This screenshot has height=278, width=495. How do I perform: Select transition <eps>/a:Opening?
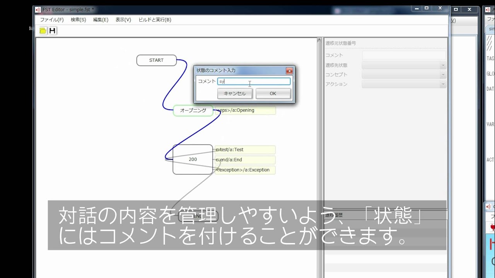245,110
